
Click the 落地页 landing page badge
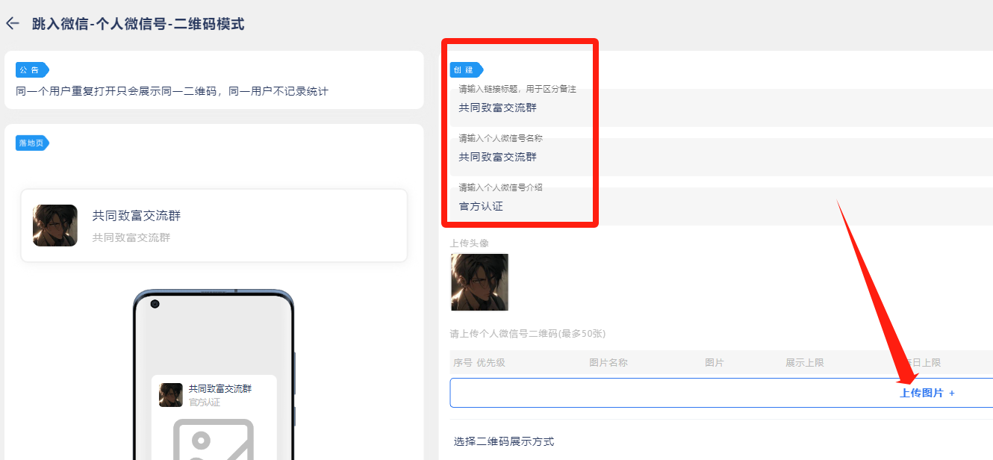pos(31,142)
